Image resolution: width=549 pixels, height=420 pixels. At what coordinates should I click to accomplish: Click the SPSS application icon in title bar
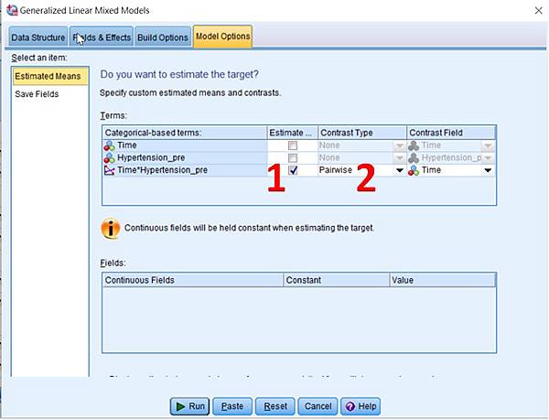pos(12,10)
